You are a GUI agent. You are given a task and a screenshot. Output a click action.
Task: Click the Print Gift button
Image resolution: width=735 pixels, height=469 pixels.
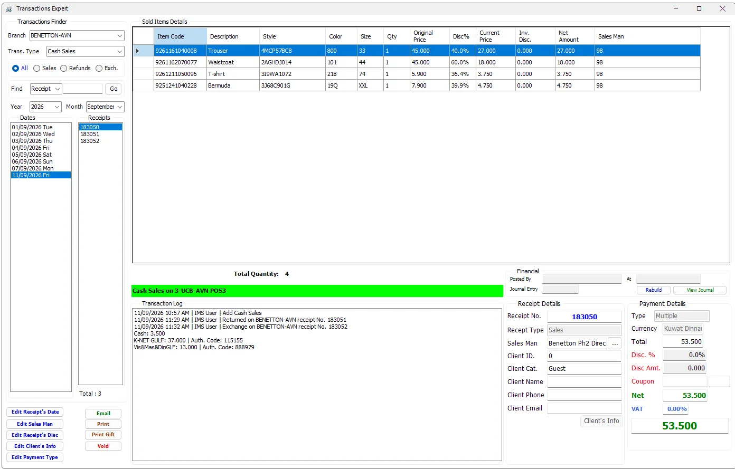tap(103, 435)
